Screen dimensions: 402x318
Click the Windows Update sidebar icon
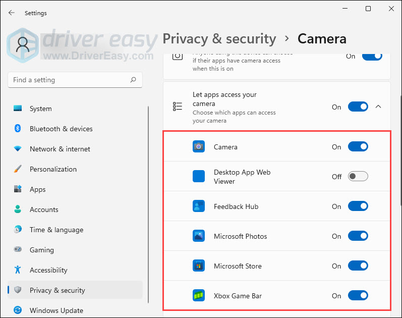pyautogui.click(x=18, y=310)
